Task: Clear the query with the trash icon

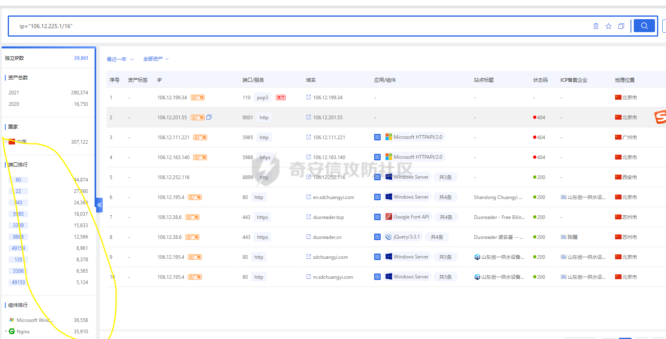Action: (596, 26)
